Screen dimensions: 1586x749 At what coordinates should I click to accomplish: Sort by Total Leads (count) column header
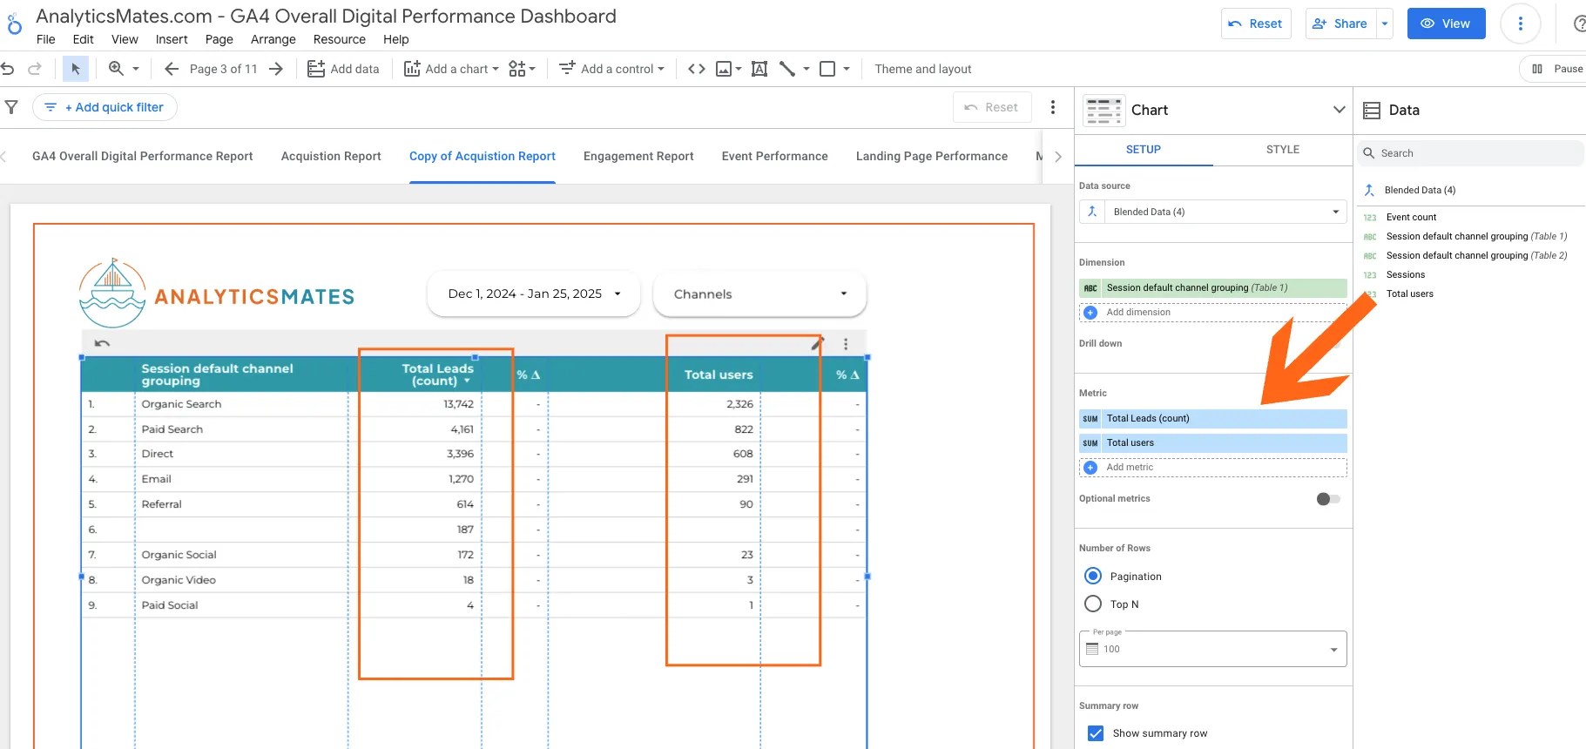[x=437, y=374]
